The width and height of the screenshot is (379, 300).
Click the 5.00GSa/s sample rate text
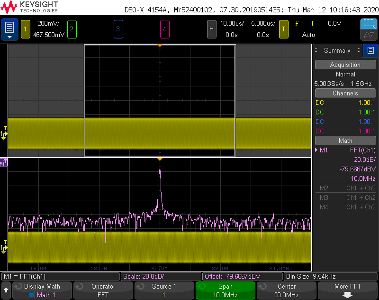pos(329,84)
